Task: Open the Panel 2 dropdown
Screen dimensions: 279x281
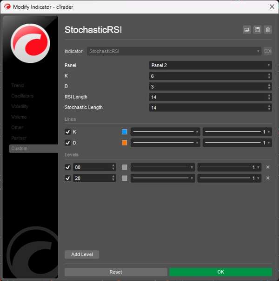Action: [210, 65]
